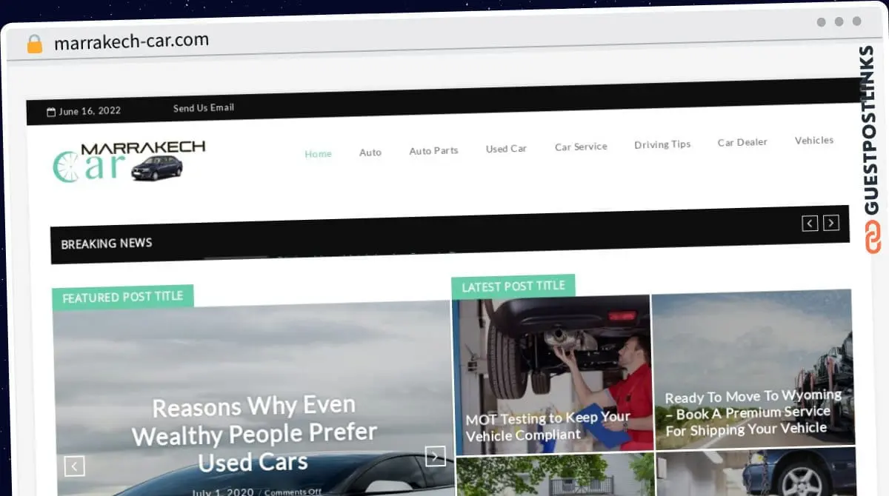Open the Vehicles menu item

coord(813,140)
